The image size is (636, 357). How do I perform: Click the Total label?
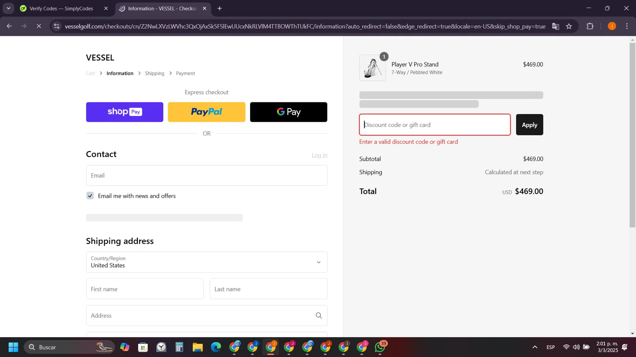(368, 191)
